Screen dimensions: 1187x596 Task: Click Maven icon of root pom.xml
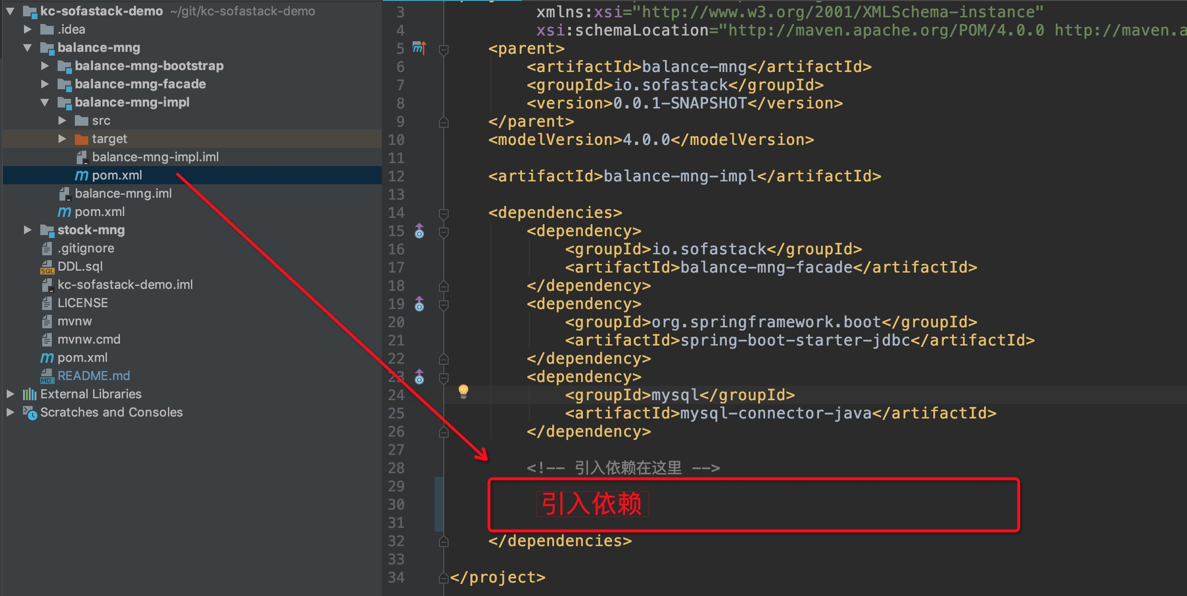47,358
